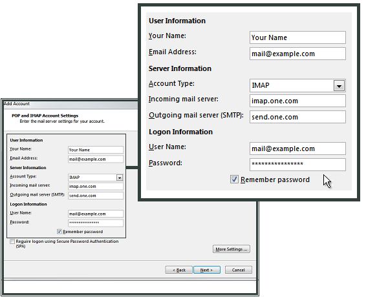The width and height of the screenshot is (388, 297).
Task: Uncheck Remember password in the small dialog
Action: click(60, 231)
